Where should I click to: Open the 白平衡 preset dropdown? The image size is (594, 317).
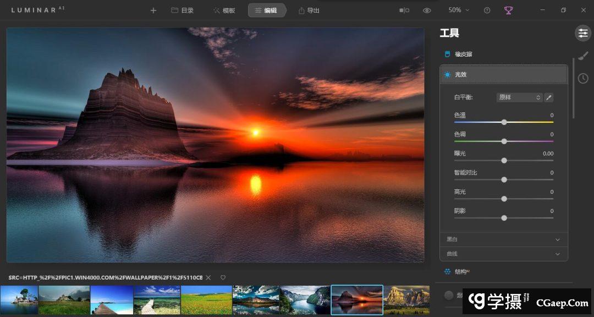coord(519,97)
